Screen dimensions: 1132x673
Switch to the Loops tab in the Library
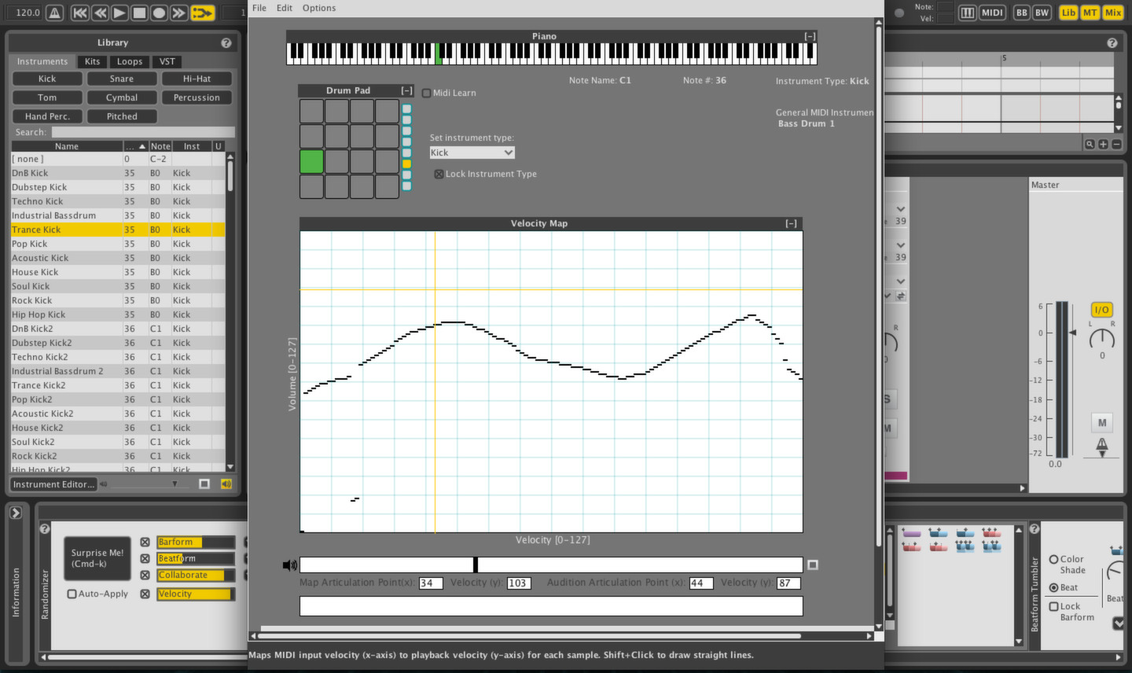click(x=129, y=61)
